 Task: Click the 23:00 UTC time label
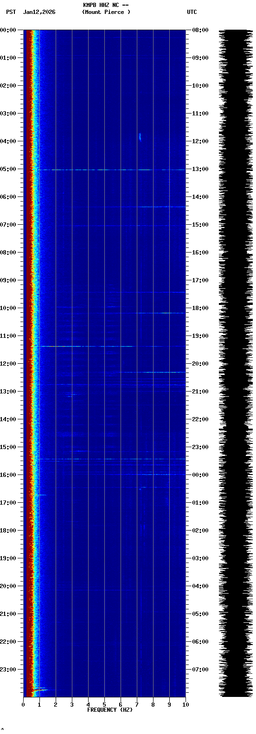200,447
